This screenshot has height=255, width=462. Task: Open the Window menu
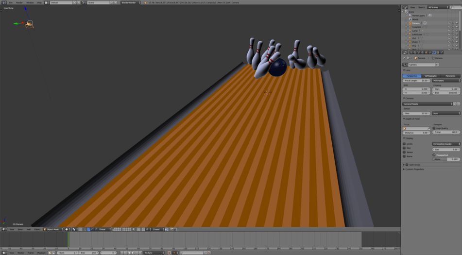point(30,2)
